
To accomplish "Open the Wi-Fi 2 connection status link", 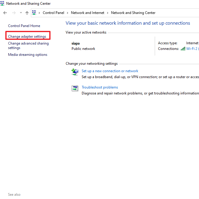I will (192, 49).
